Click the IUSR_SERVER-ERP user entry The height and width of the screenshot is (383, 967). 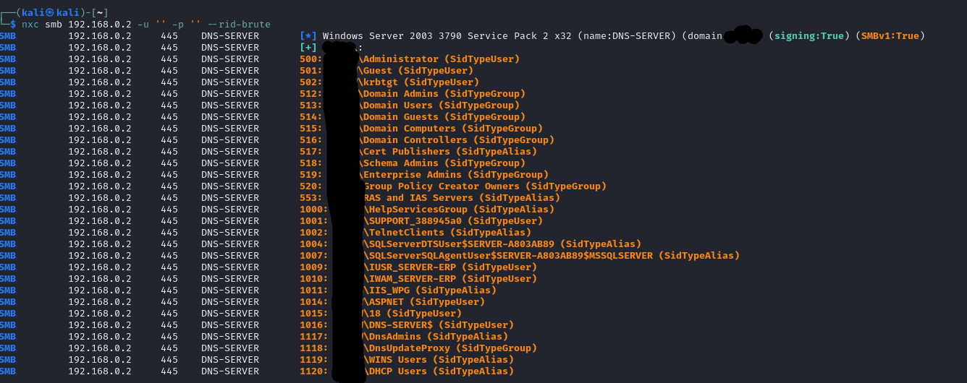click(x=452, y=267)
